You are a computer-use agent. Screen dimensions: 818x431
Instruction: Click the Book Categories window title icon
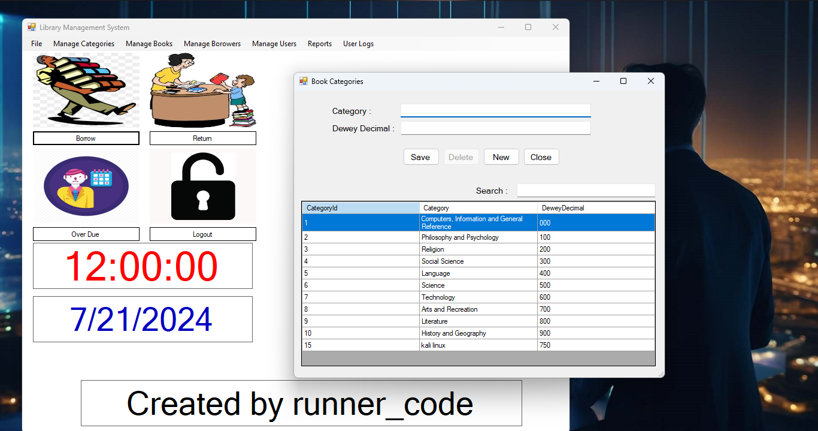pyautogui.click(x=304, y=82)
